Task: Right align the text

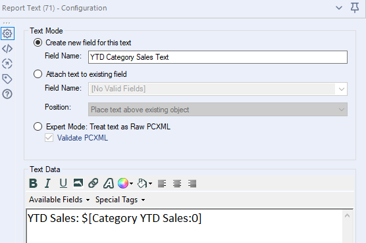Action: point(192,184)
